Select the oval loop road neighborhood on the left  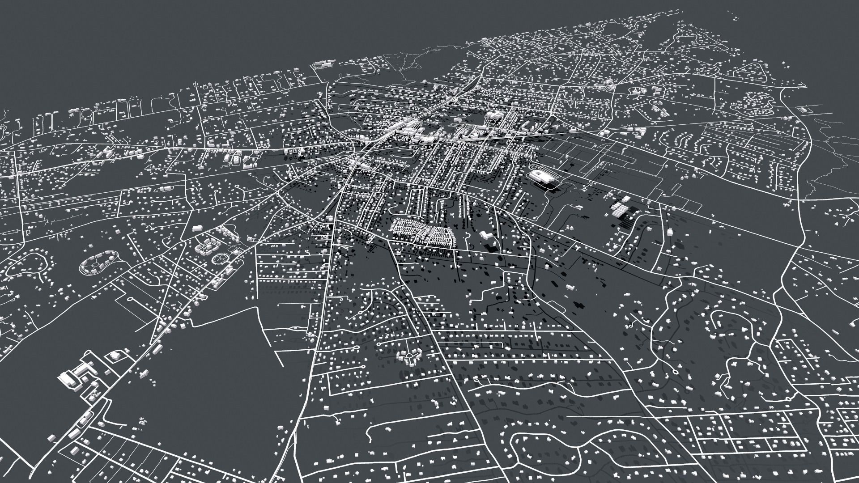(x=99, y=263)
